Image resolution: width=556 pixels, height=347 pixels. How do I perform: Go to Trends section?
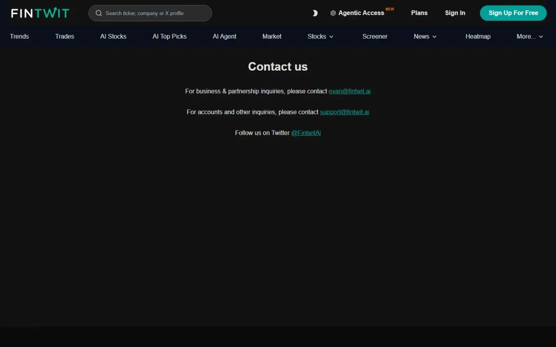[19, 36]
